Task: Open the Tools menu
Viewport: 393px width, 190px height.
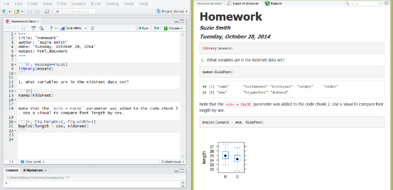Action: [x=128, y=3]
